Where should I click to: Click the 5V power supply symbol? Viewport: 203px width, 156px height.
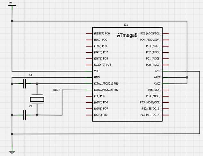point(12,5)
